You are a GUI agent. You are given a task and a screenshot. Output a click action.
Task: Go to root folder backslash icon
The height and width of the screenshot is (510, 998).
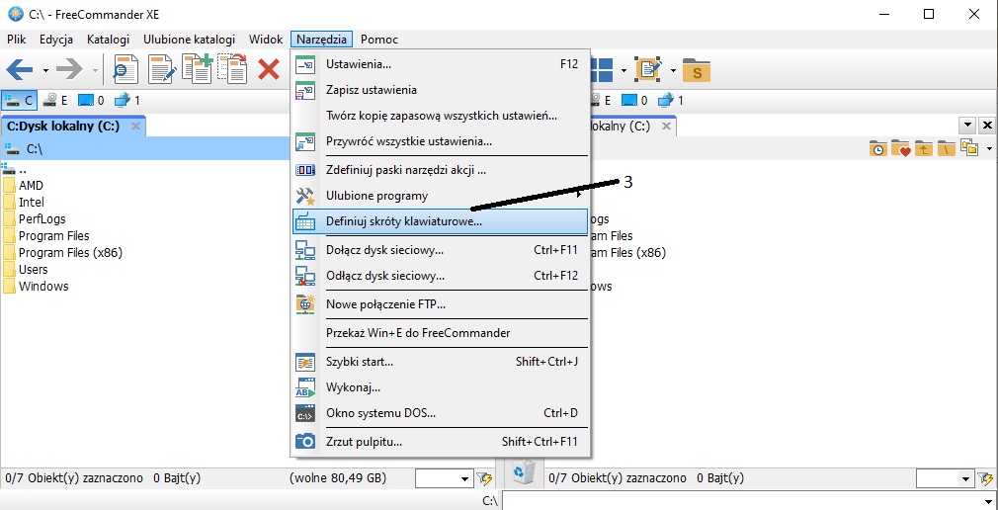(x=946, y=149)
